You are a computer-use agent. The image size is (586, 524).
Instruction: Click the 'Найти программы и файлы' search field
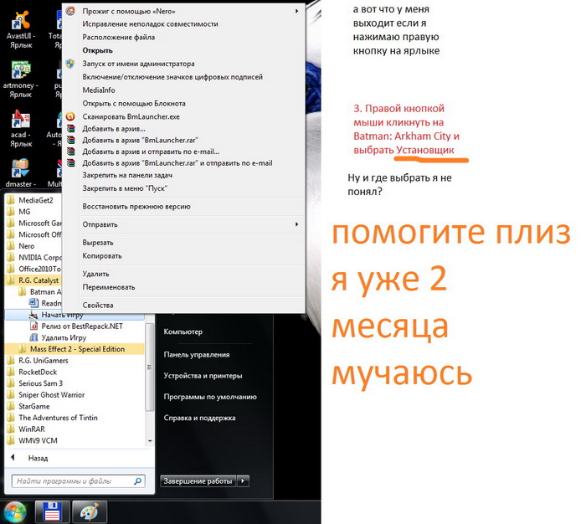coord(78,481)
